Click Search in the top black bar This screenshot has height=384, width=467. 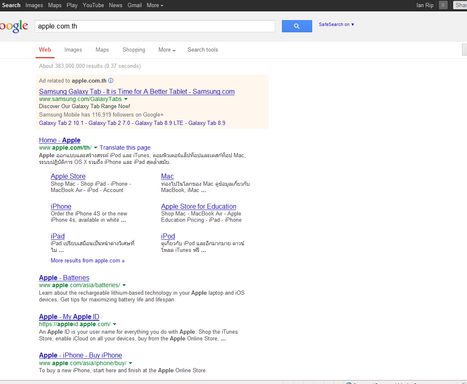[11, 5]
